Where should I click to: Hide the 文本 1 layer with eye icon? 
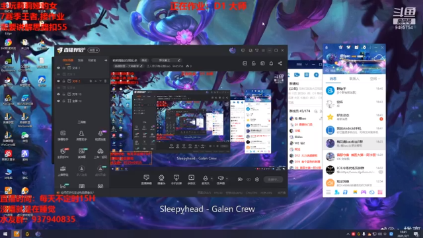click(x=59, y=68)
